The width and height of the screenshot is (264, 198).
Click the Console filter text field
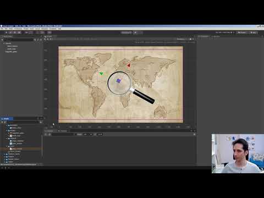click(x=63, y=134)
